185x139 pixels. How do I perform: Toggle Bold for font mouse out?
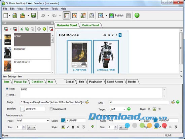[63, 127]
